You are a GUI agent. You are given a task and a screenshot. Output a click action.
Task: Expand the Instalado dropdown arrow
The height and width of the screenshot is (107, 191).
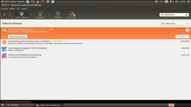coord(49,15)
